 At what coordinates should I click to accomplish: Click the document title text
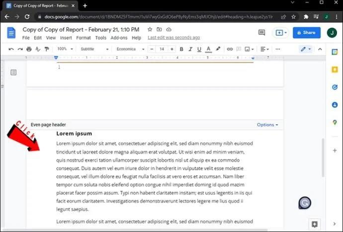click(81, 29)
